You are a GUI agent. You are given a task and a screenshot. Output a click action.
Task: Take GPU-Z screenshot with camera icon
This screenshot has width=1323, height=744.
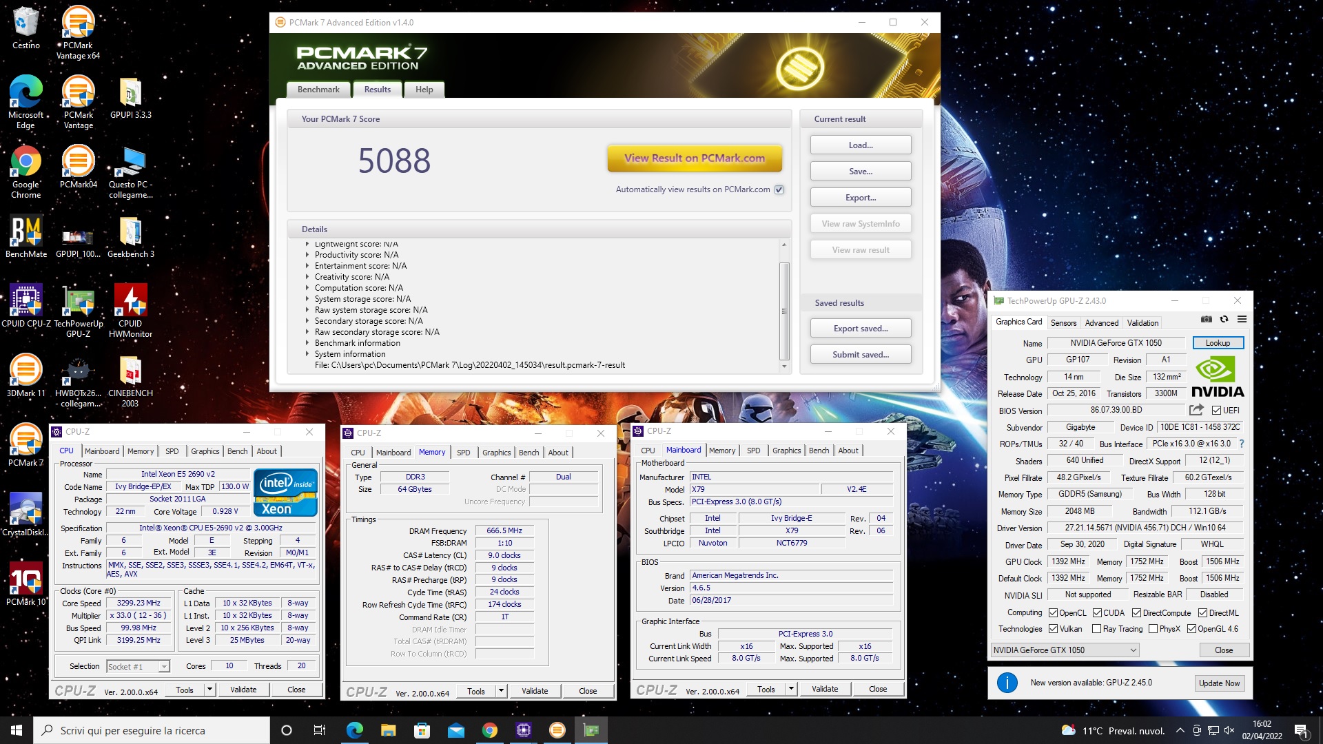point(1206,319)
